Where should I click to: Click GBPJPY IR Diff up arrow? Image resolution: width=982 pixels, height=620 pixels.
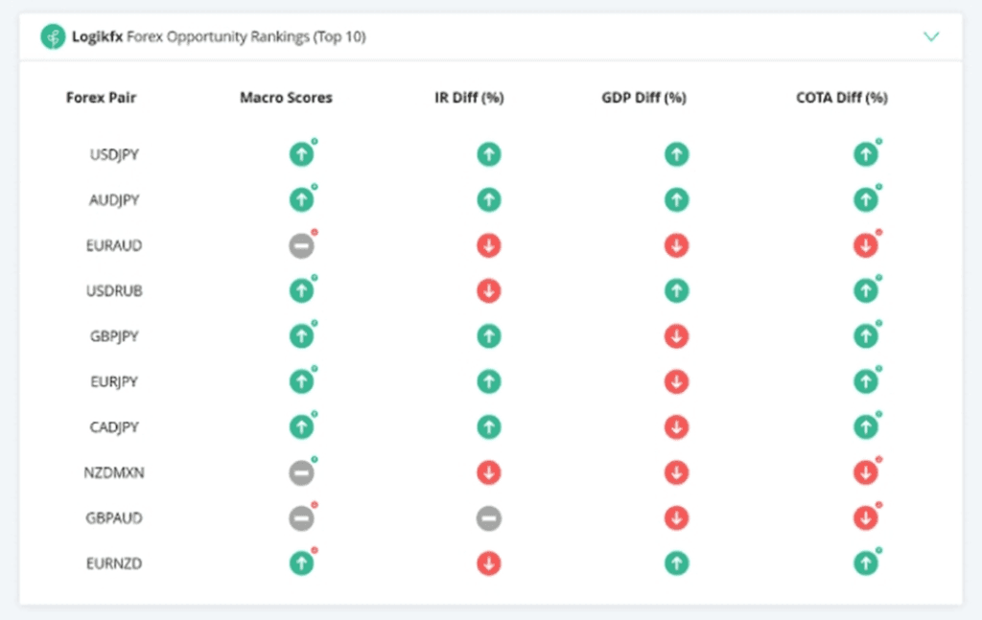[489, 336]
